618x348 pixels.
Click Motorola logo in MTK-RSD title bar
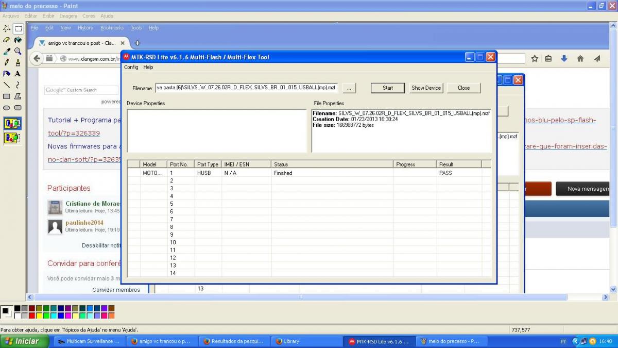tap(126, 57)
